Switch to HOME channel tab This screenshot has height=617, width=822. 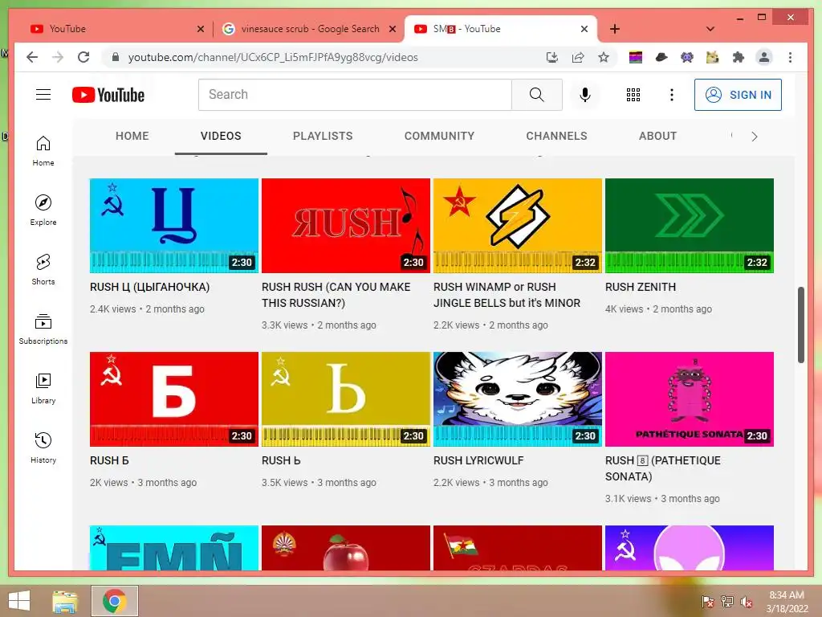click(132, 136)
